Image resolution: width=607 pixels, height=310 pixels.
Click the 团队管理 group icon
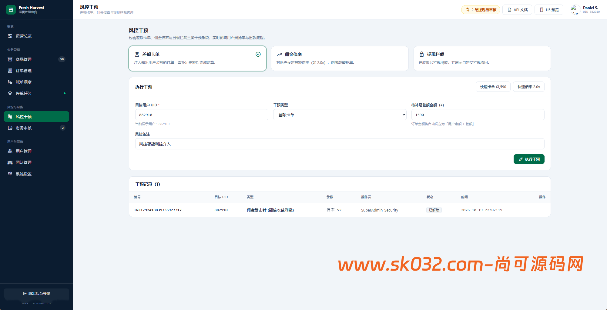pyautogui.click(x=10, y=162)
